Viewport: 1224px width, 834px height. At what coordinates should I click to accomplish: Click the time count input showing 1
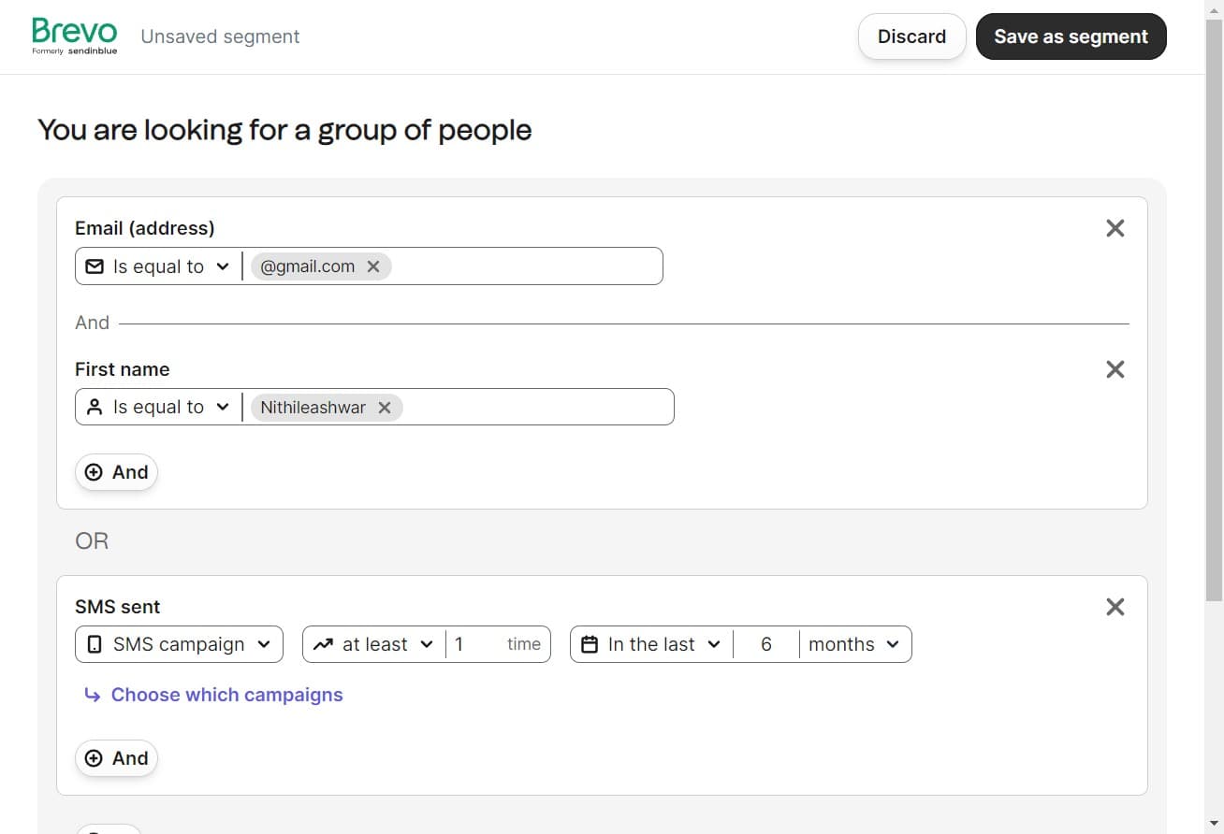[468, 644]
